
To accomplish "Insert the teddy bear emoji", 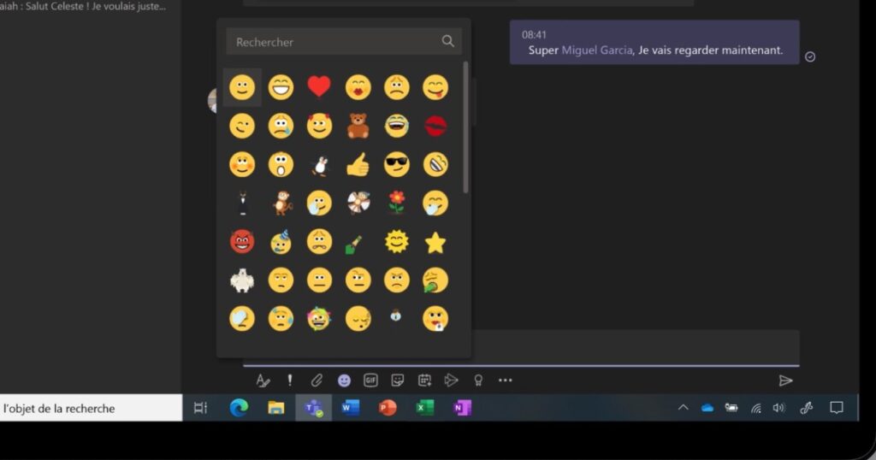I will coord(358,127).
